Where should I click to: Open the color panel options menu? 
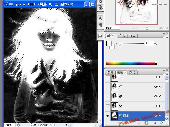[x=167, y=37]
